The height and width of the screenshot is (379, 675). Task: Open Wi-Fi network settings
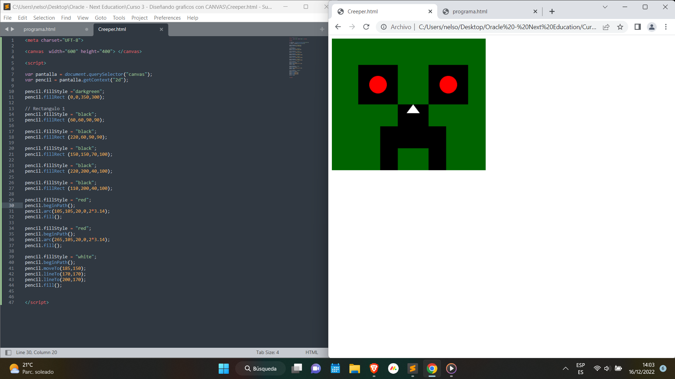pos(597,368)
